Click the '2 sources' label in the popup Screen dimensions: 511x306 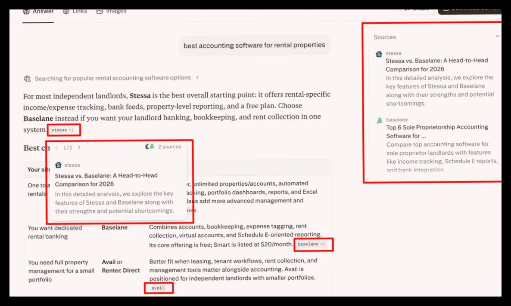click(x=169, y=147)
